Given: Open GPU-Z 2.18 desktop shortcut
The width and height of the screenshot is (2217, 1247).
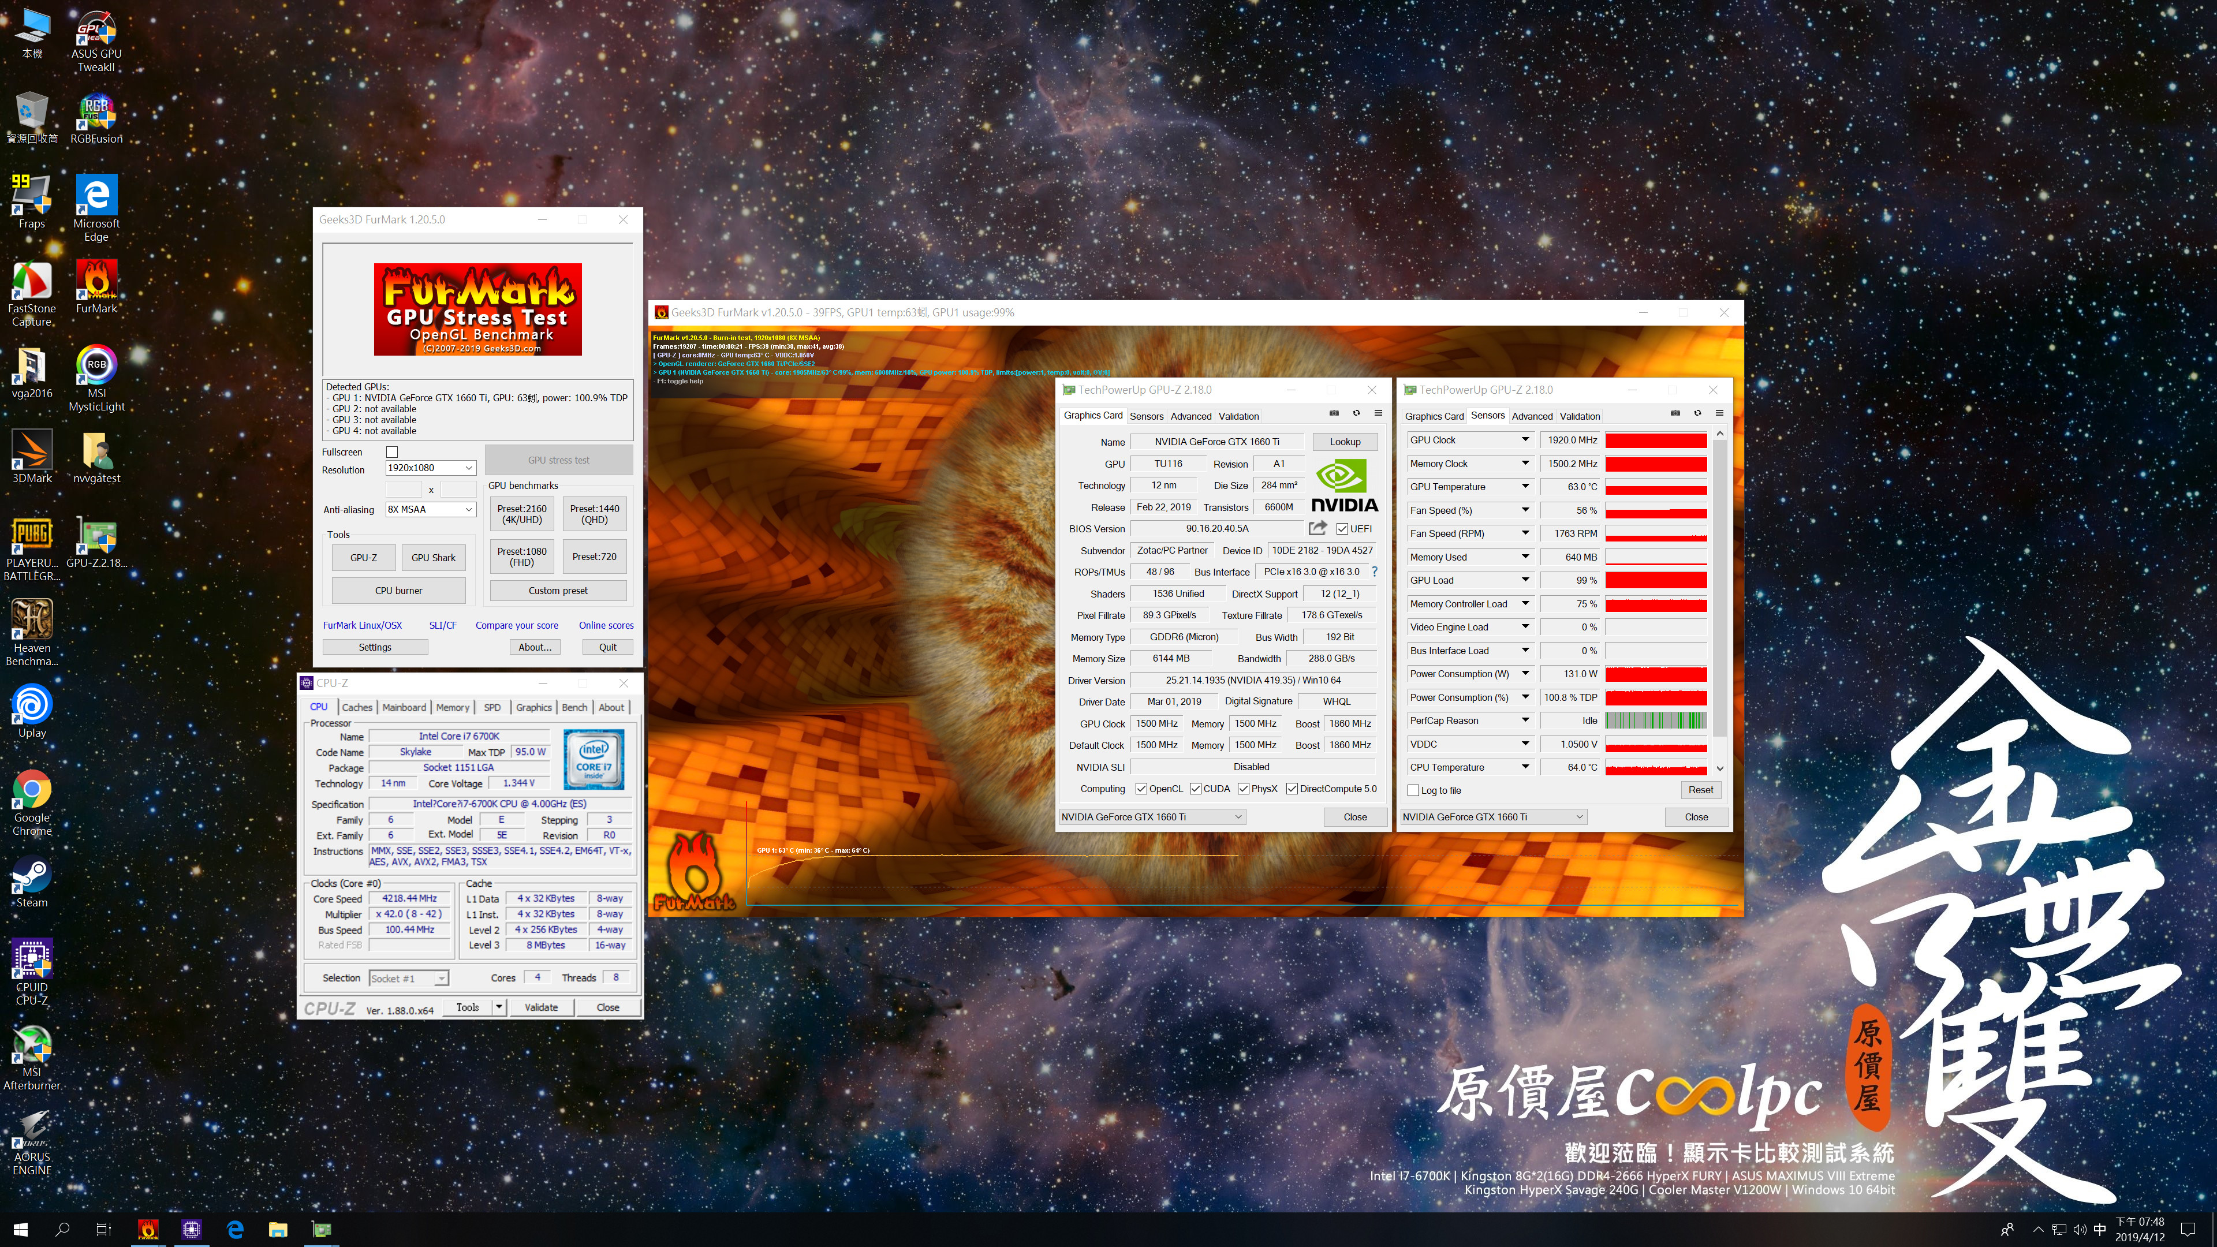Looking at the screenshot, I should 96,542.
